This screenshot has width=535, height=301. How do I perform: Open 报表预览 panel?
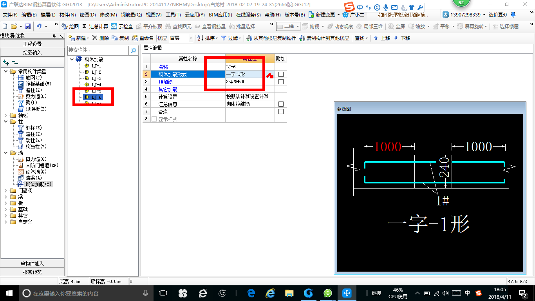click(x=32, y=272)
